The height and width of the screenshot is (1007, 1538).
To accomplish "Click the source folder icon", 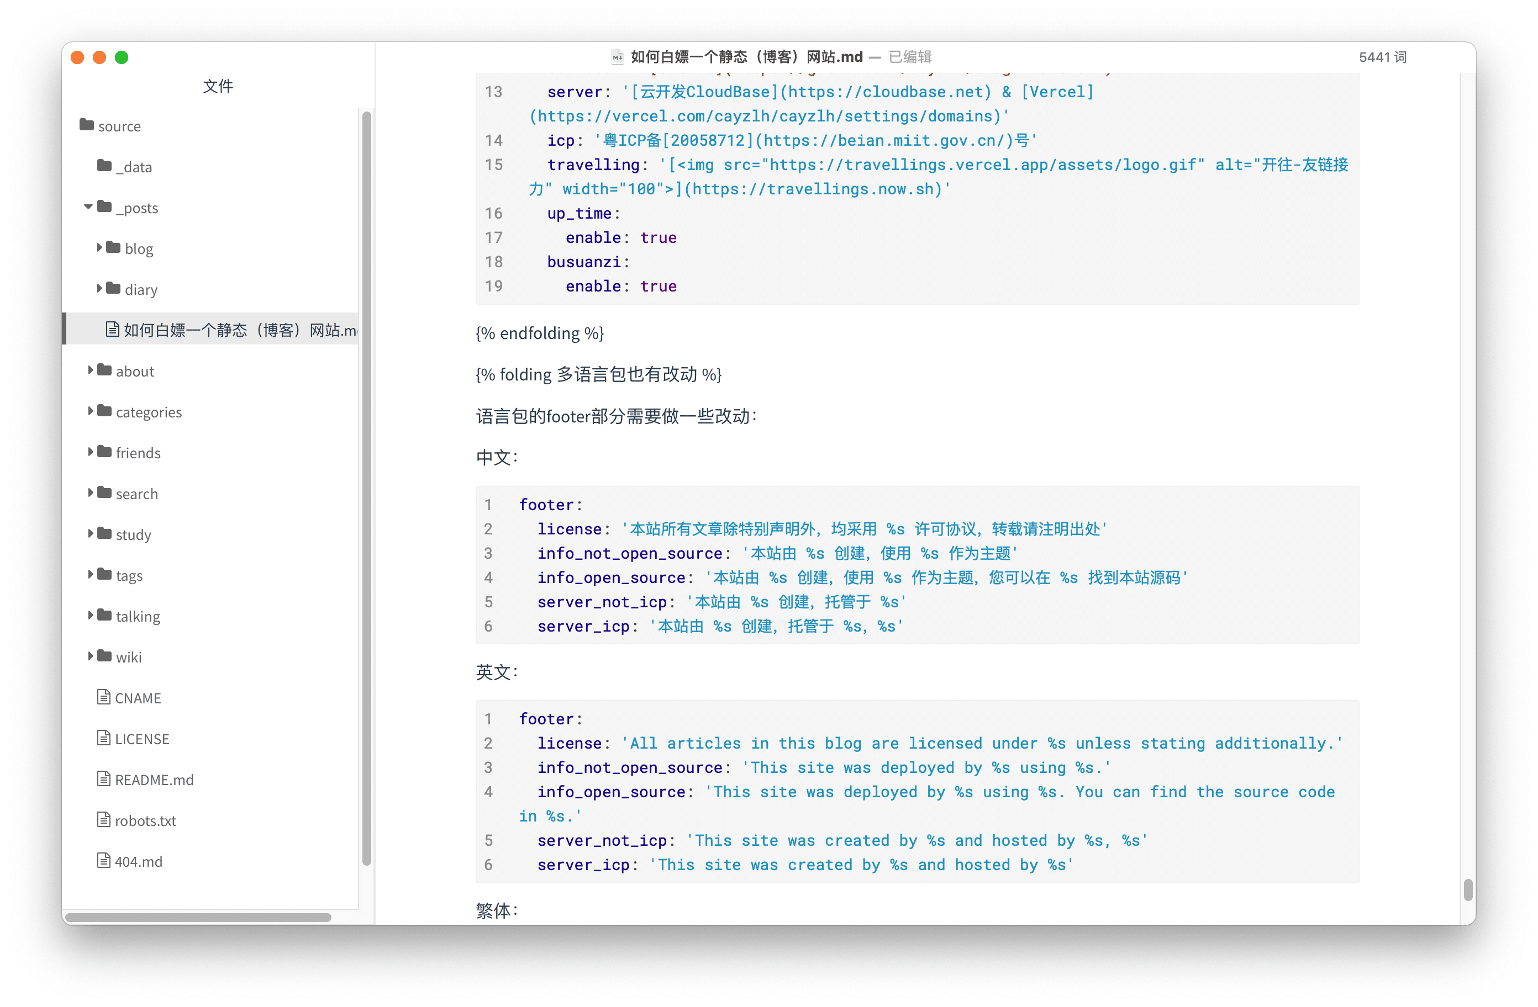I will [86, 125].
